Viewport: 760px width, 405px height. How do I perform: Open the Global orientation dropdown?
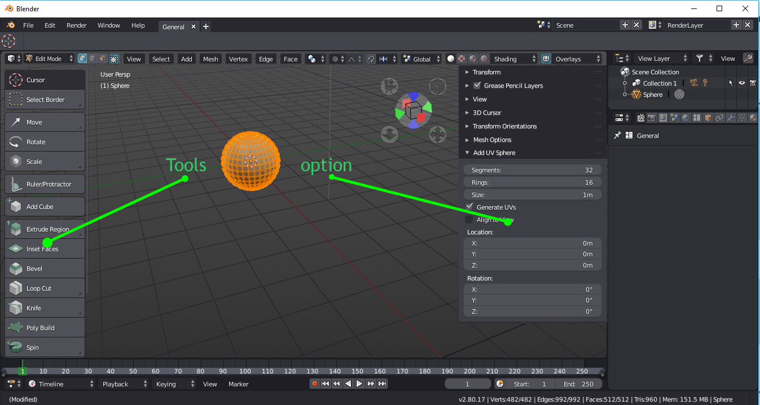point(421,59)
